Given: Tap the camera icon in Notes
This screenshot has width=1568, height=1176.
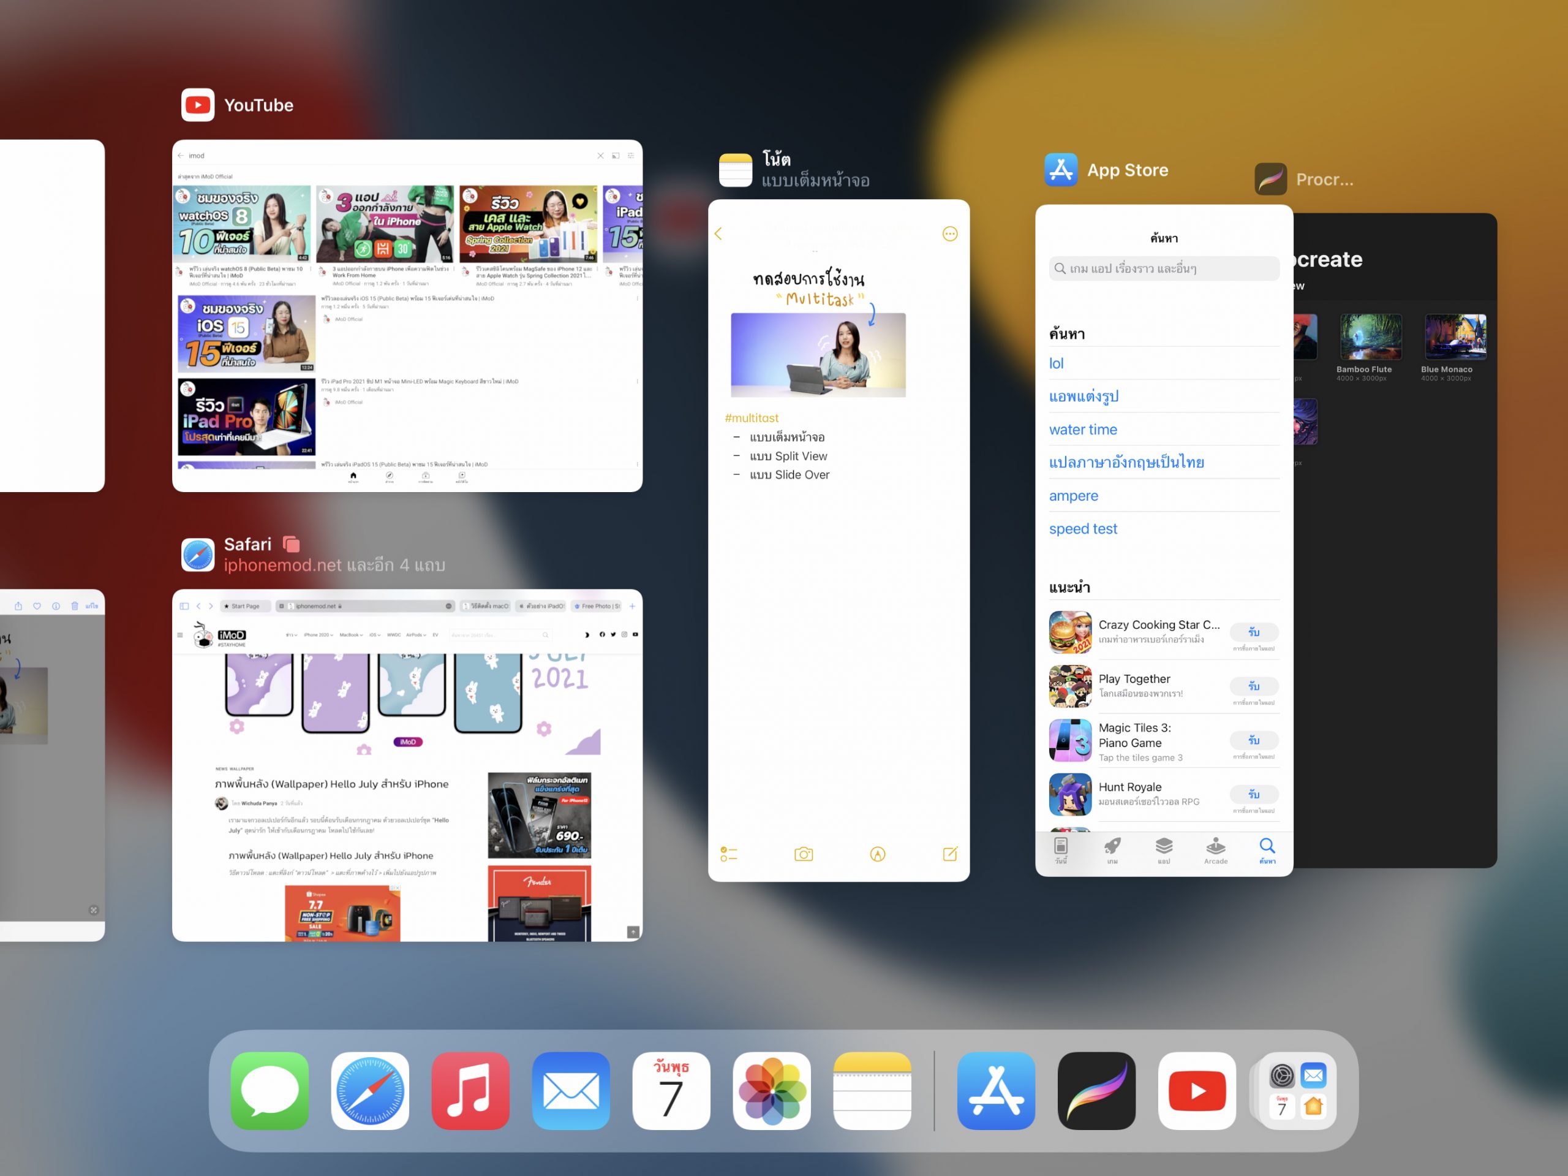Looking at the screenshot, I should tap(803, 854).
